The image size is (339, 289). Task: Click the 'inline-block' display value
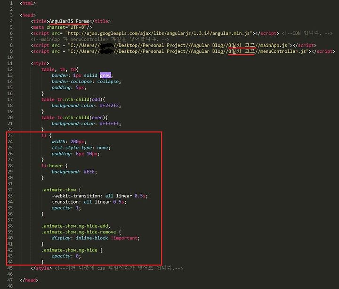(x=92, y=238)
